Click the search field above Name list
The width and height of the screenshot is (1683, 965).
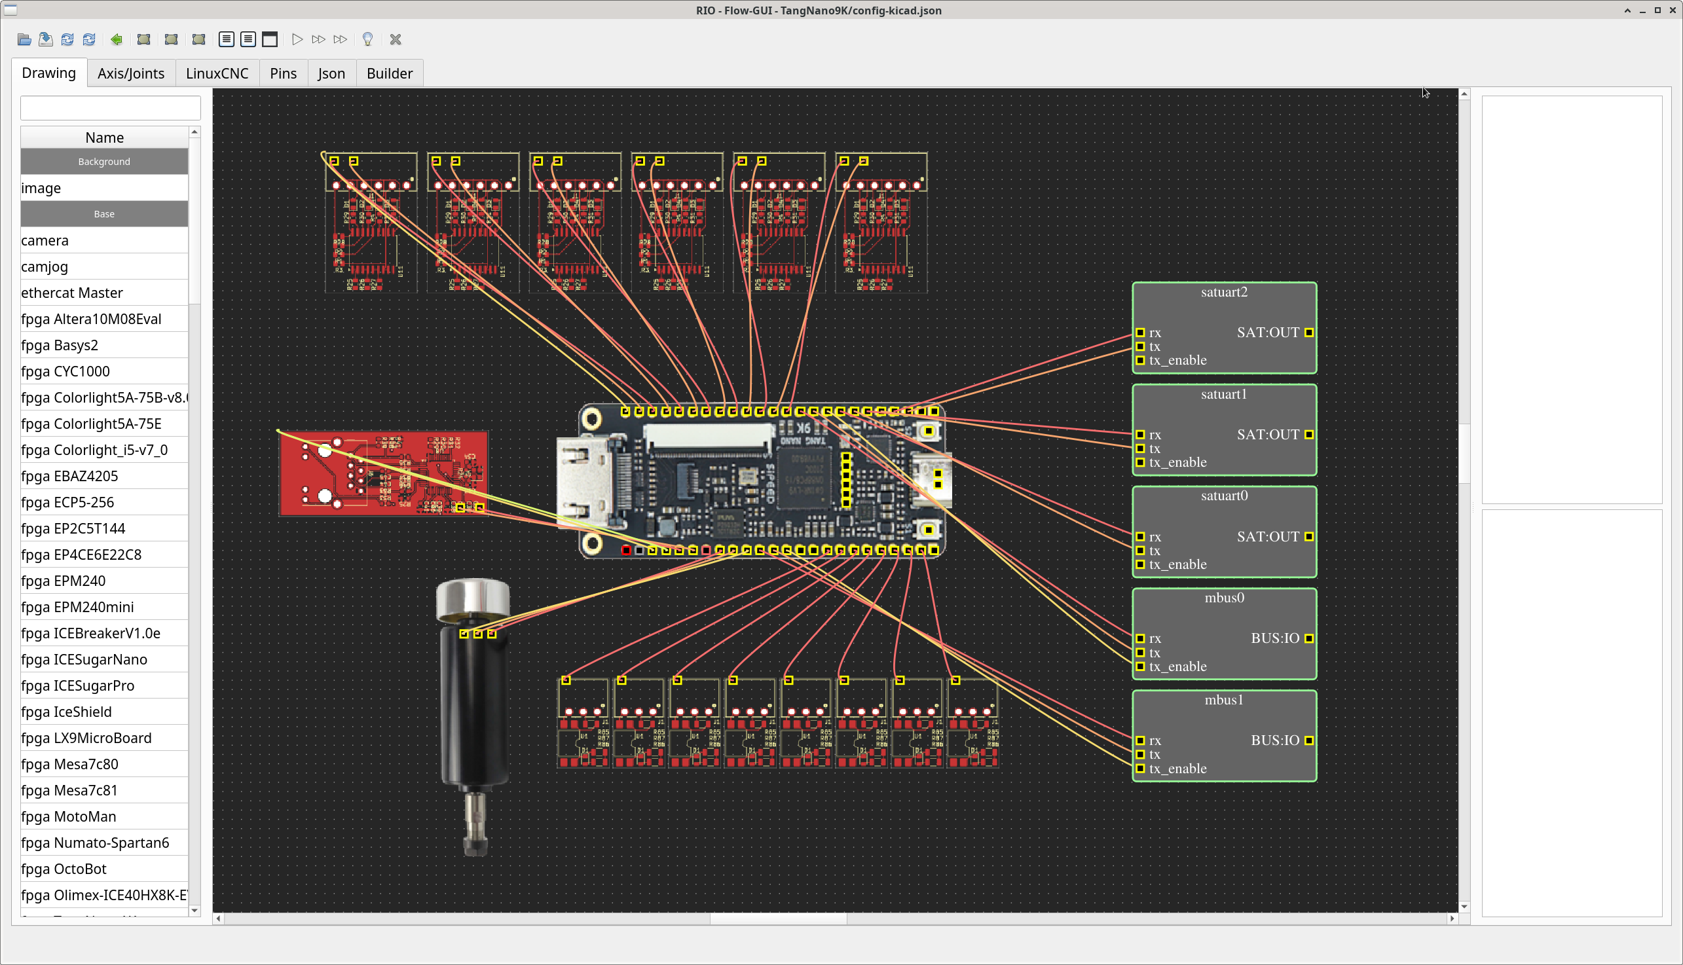tap(110, 108)
